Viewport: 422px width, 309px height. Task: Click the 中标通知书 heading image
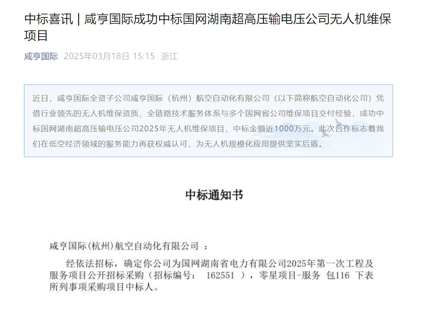click(214, 195)
